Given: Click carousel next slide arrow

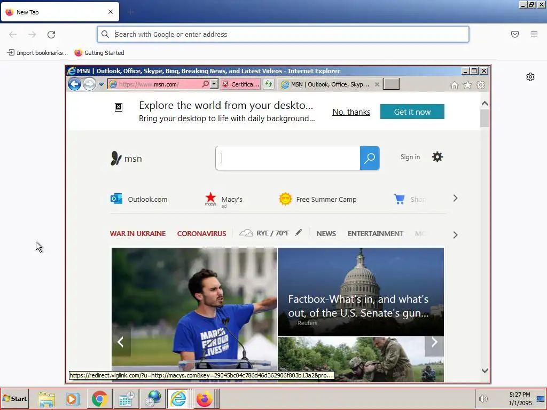Looking at the screenshot, I should click(x=434, y=342).
